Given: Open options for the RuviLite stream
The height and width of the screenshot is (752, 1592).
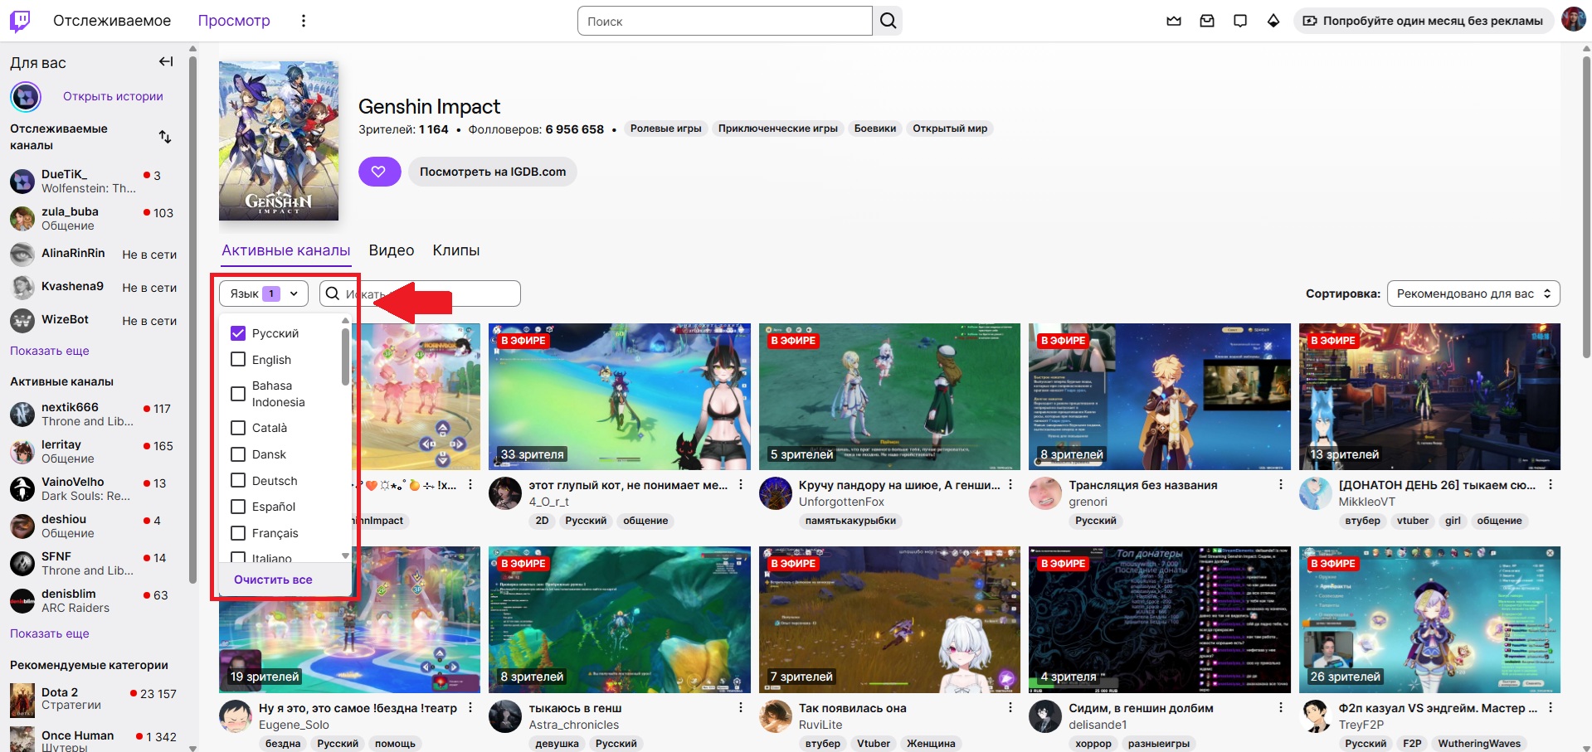Looking at the screenshot, I should pos(1010,708).
